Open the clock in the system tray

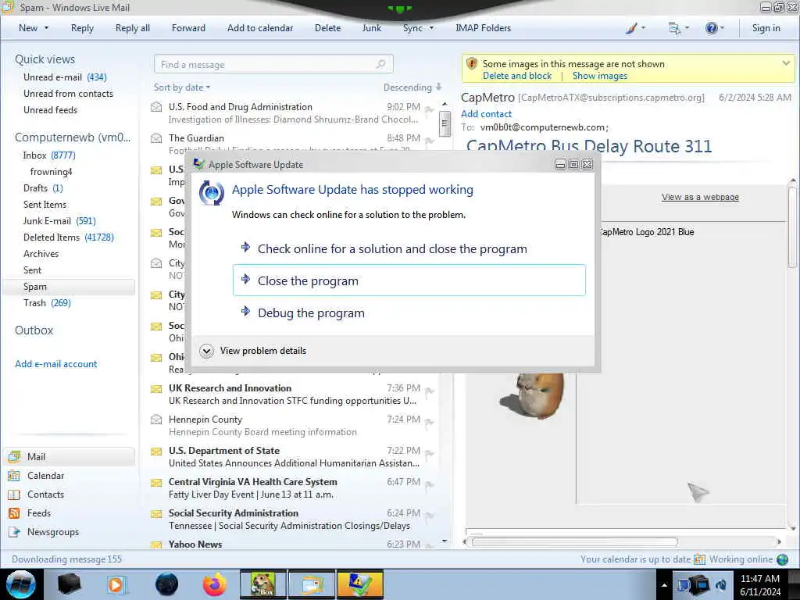pos(760,585)
